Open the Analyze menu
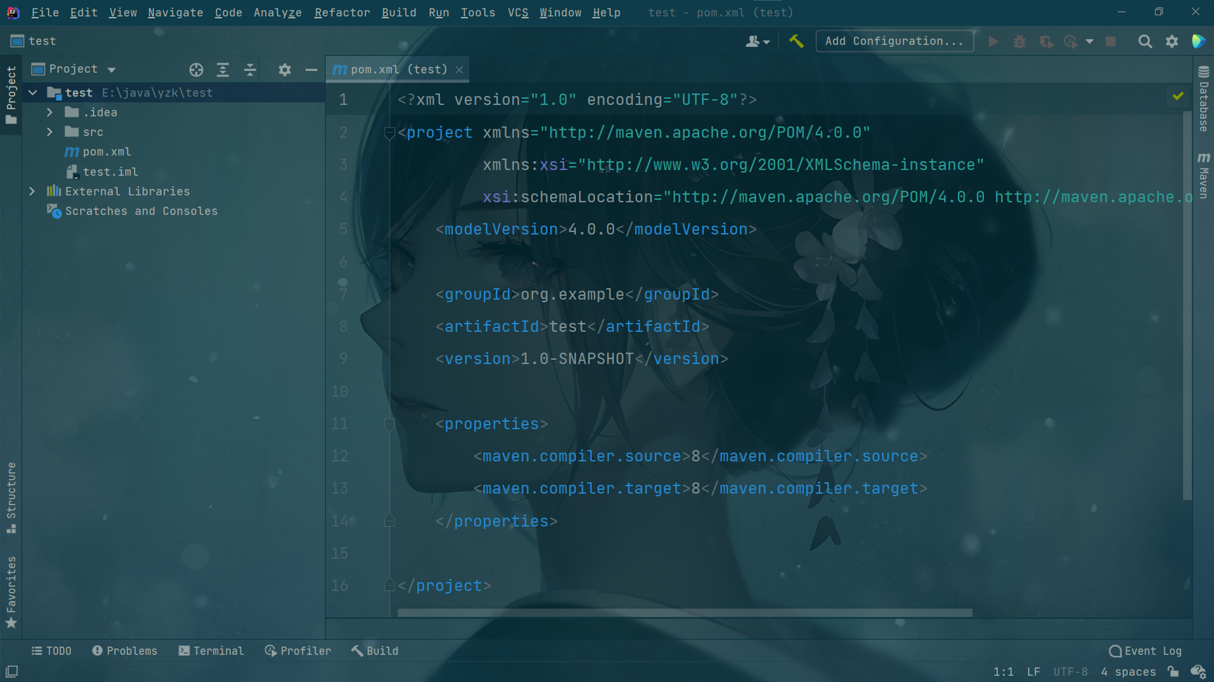 277,13
